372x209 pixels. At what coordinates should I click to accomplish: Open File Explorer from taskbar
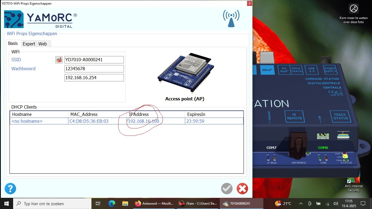point(125,204)
